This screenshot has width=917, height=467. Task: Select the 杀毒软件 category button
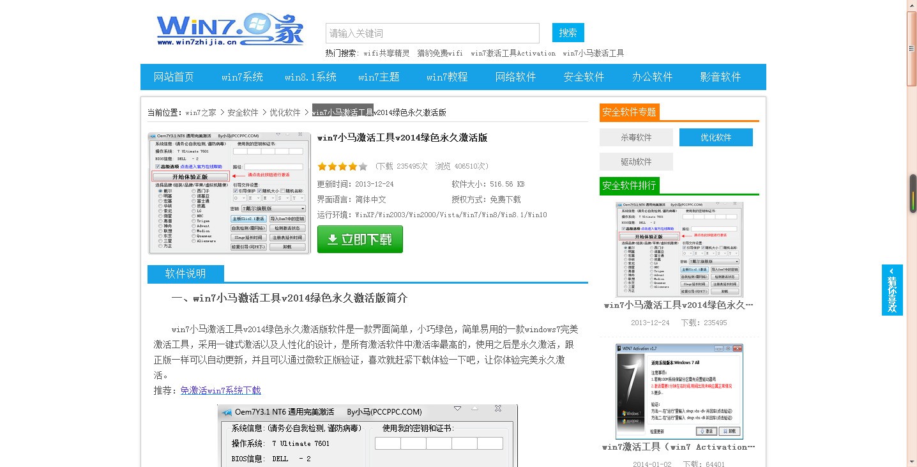tap(636, 137)
